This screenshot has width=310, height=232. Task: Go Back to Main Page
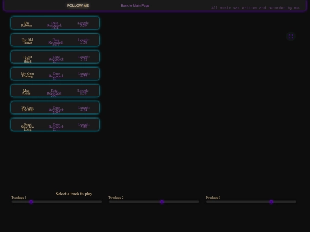135,6
